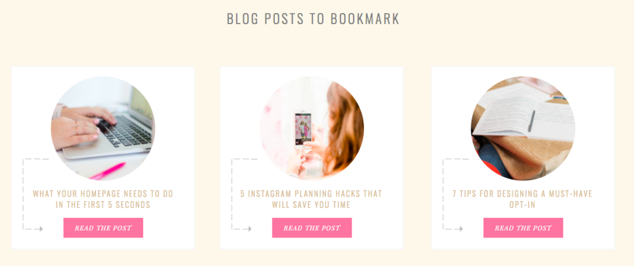Click the laptop keyboard in the first thumbnail

pos(125,132)
